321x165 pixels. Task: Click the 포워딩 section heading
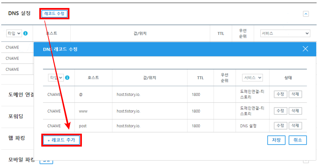tap(16, 116)
